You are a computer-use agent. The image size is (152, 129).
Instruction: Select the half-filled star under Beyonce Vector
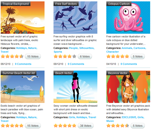click(x=127, y=126)
